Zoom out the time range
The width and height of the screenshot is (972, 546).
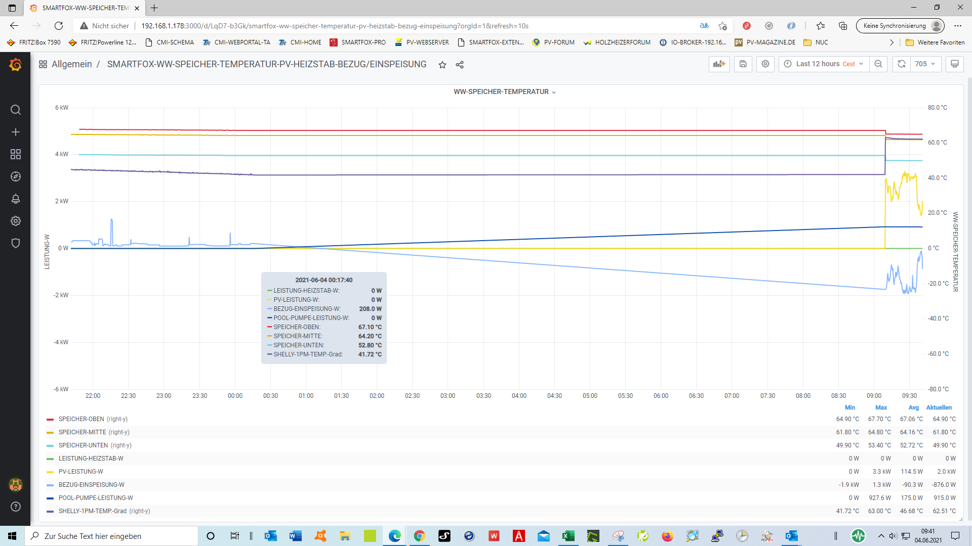pyautogui.click(x=878, y=64)
